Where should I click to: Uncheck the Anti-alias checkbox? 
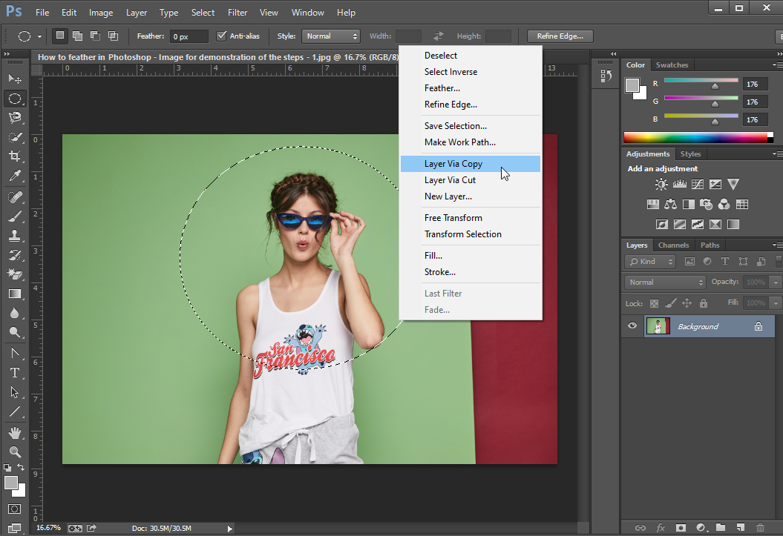click(x=221, y=36)
